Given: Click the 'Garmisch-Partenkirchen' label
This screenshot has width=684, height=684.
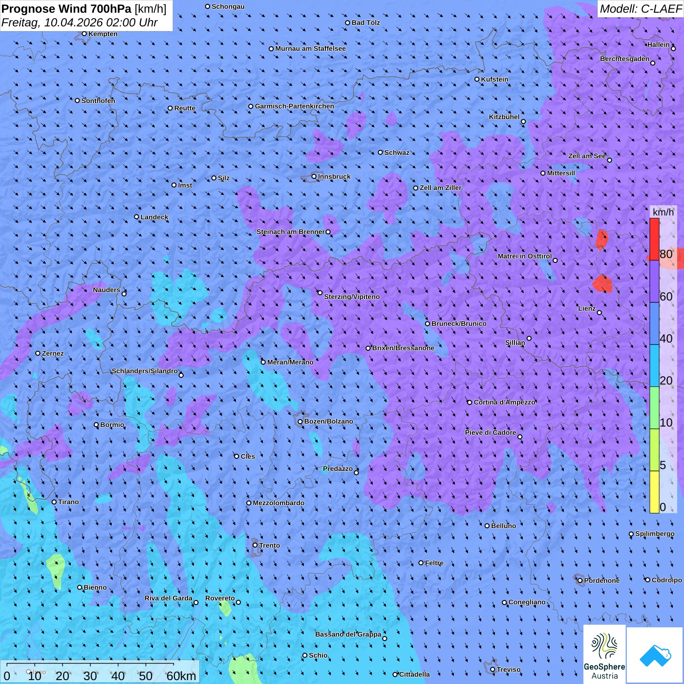Looking at the screenshot, I should [x=295, y=106].
